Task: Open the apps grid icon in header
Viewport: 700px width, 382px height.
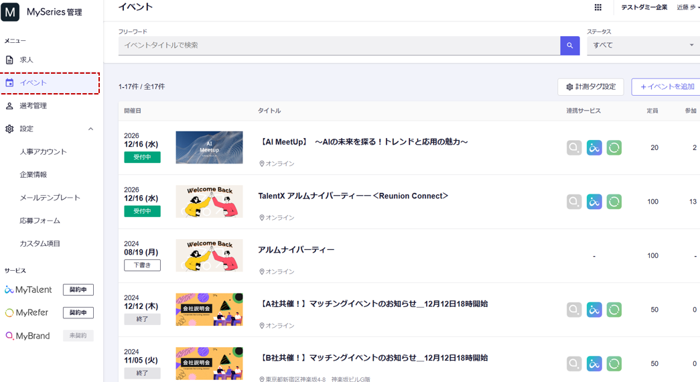Action: pos(598,7)
